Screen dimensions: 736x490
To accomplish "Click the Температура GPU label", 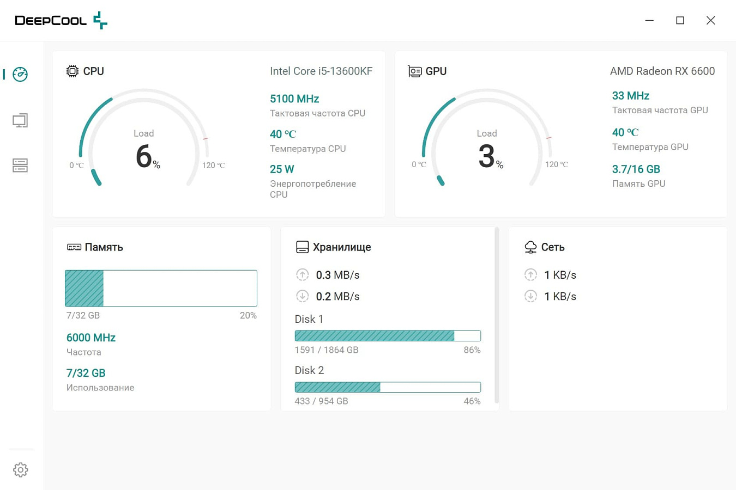I will pos(650,147).
